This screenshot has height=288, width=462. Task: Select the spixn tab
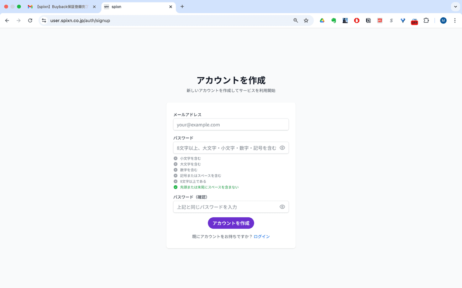(138, 7)
